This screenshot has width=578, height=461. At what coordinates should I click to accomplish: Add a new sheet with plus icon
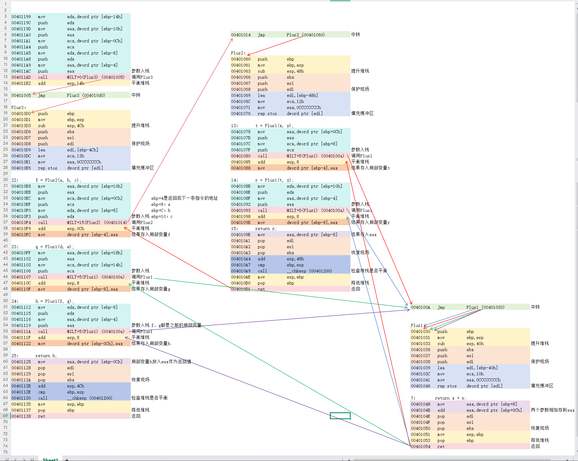67,459
